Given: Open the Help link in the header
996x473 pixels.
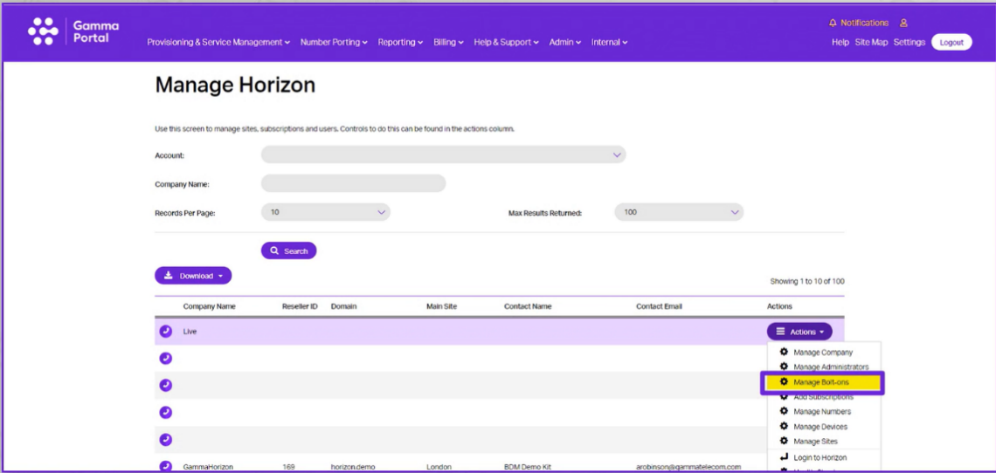Looking at the screenshot, I should pyautogui.click(x=840, y=43).
